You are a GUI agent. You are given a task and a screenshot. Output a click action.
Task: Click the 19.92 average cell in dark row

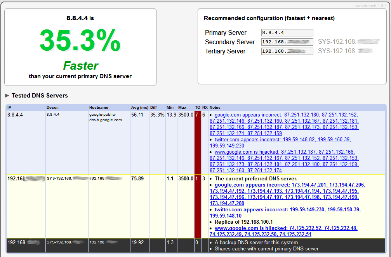click(137, 243)
